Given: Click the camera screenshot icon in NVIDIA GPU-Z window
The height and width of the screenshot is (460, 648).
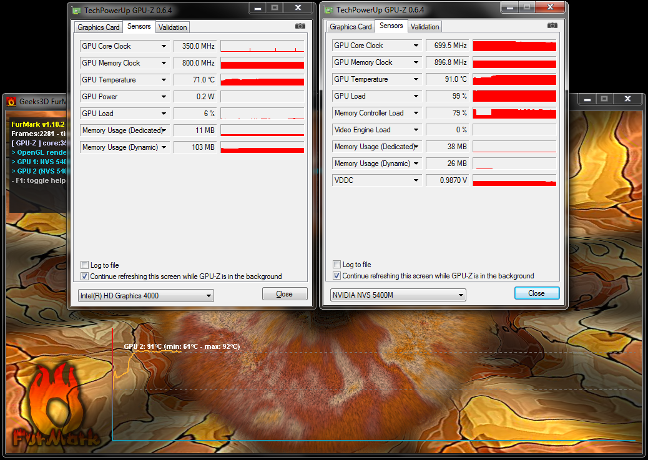Looking at the screenshot, I should coord(552,25).
